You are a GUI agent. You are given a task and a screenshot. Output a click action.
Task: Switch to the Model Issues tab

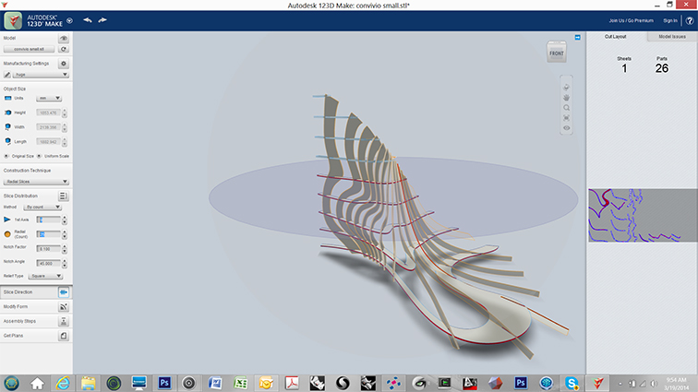coord(672,37)
